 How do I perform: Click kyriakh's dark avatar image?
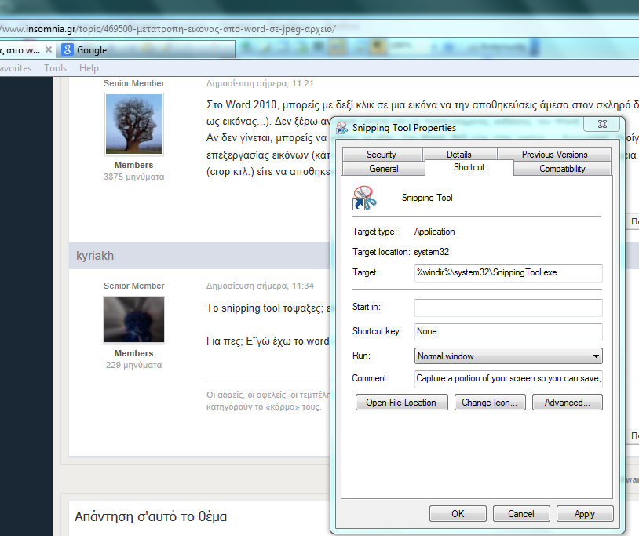coord(134,319)
